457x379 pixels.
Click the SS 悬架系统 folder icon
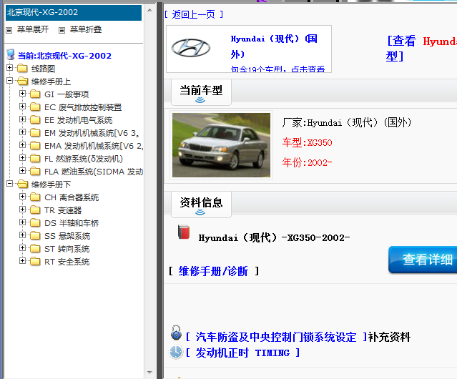click(35, 236)
